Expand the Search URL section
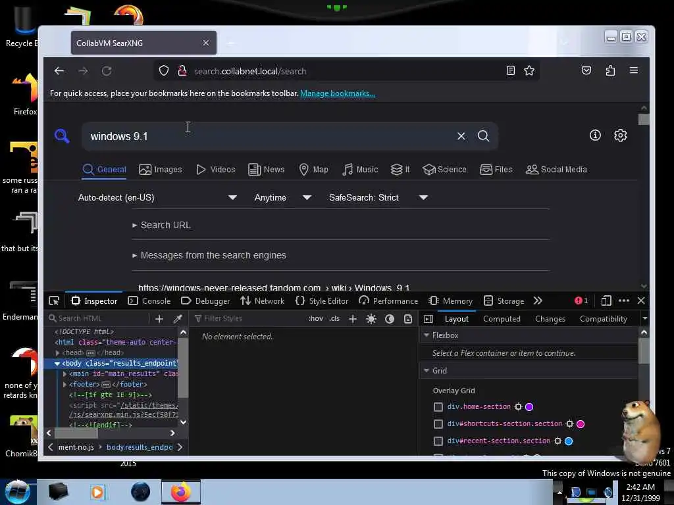 (161, 225)
